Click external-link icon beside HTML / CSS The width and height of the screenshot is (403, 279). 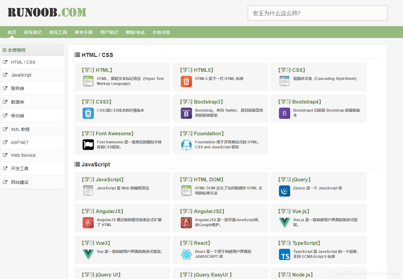(5, 62)
